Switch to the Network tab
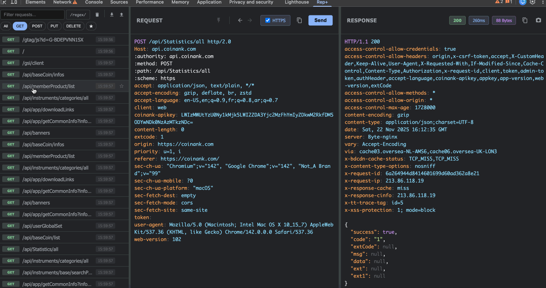Screen dimensions: 546x288 pyautogui.click(x=62, y=2)
